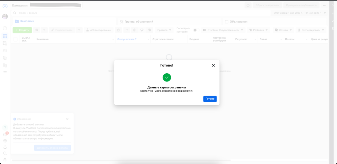Click the Поиск и фильтр search field
This screenshot has height=164, width=337.
click(141, 13)
